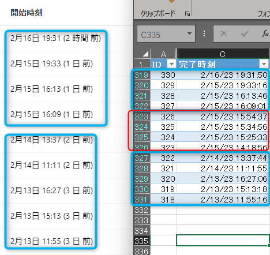Click run entry 2月14日 13:37 (2 日 前)

coord(52,140)
